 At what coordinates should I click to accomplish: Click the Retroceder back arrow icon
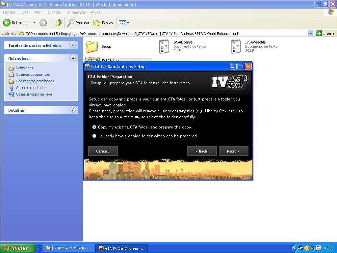tap(7, 23)
